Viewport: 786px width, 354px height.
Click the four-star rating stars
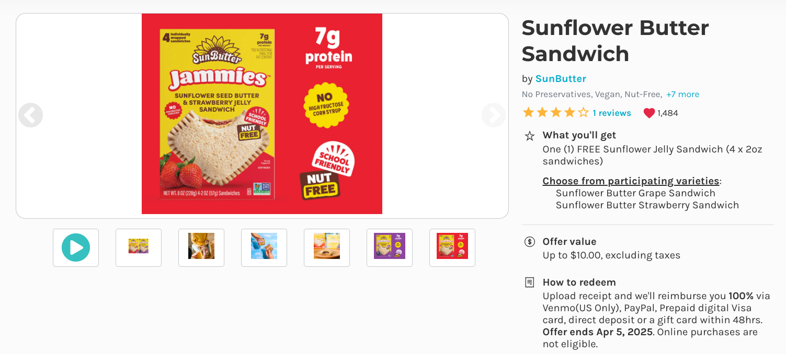pyautogui.click(x=555, y=113)
